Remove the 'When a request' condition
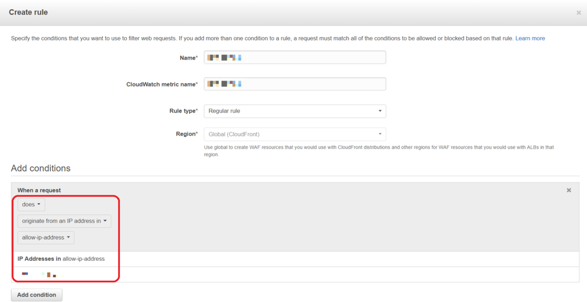This screenshot has width=587, height=302. point(569,190)
